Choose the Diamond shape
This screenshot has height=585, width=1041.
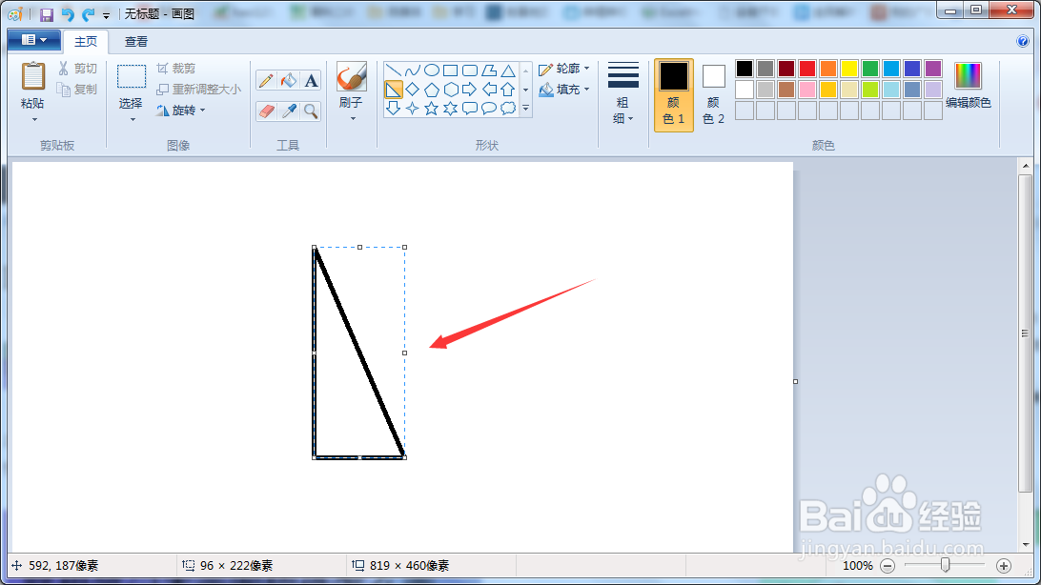pos(412,89)
